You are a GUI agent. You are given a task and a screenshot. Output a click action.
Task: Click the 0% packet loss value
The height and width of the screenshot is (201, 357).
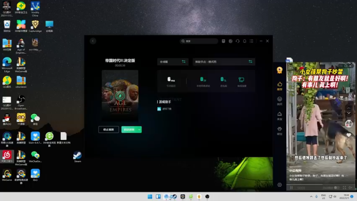(x=224, y=80)
